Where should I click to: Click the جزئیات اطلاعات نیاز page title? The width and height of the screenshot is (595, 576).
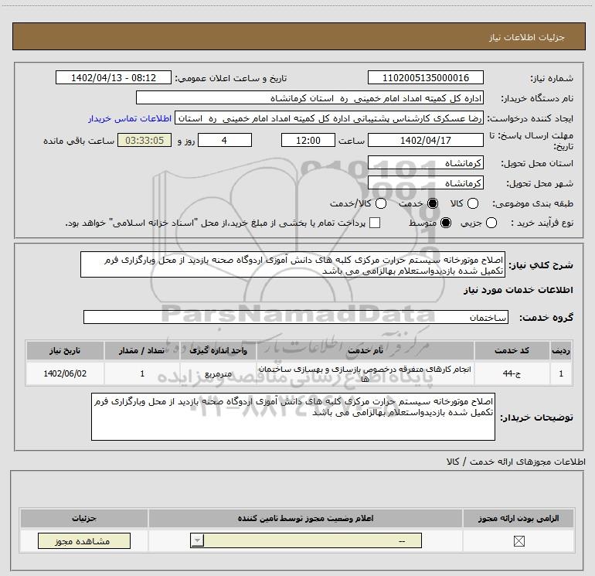coord(527,37)
